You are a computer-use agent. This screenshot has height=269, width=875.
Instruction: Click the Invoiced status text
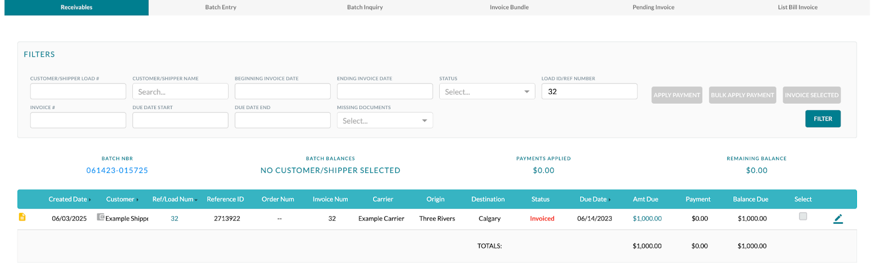point(542,218)
